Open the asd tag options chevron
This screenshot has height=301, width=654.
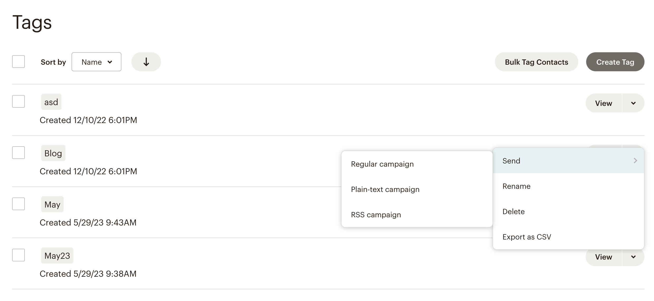(633, 103)
